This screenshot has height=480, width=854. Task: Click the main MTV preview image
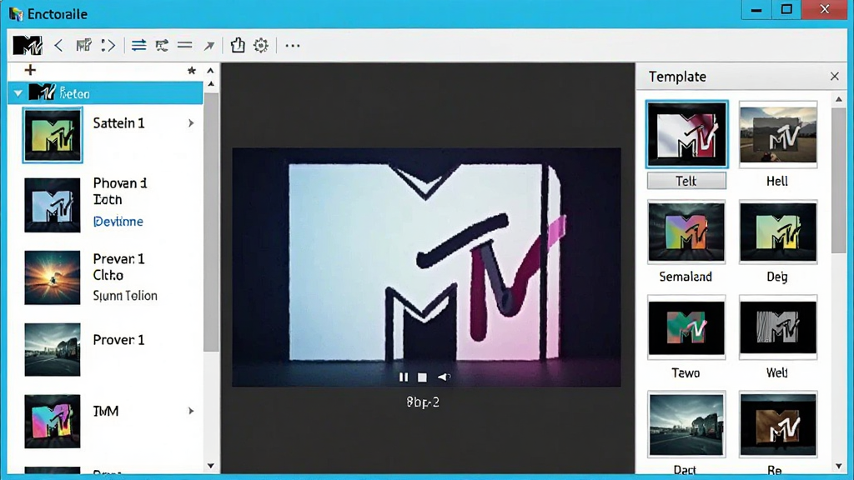[426, 267]
